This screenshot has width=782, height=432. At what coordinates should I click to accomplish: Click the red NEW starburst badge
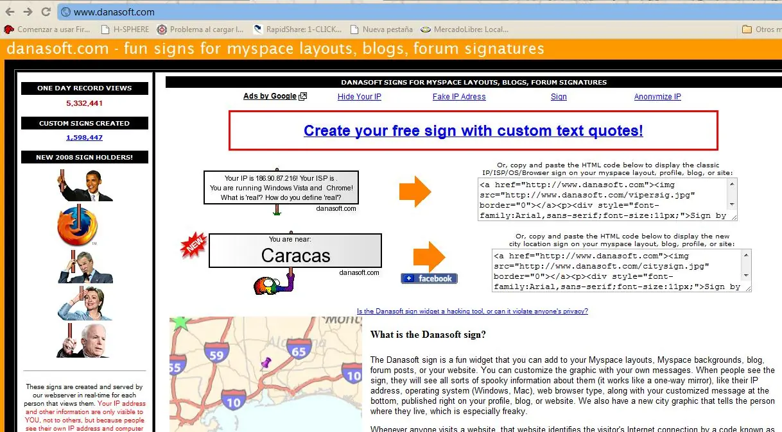coord(192,244)
